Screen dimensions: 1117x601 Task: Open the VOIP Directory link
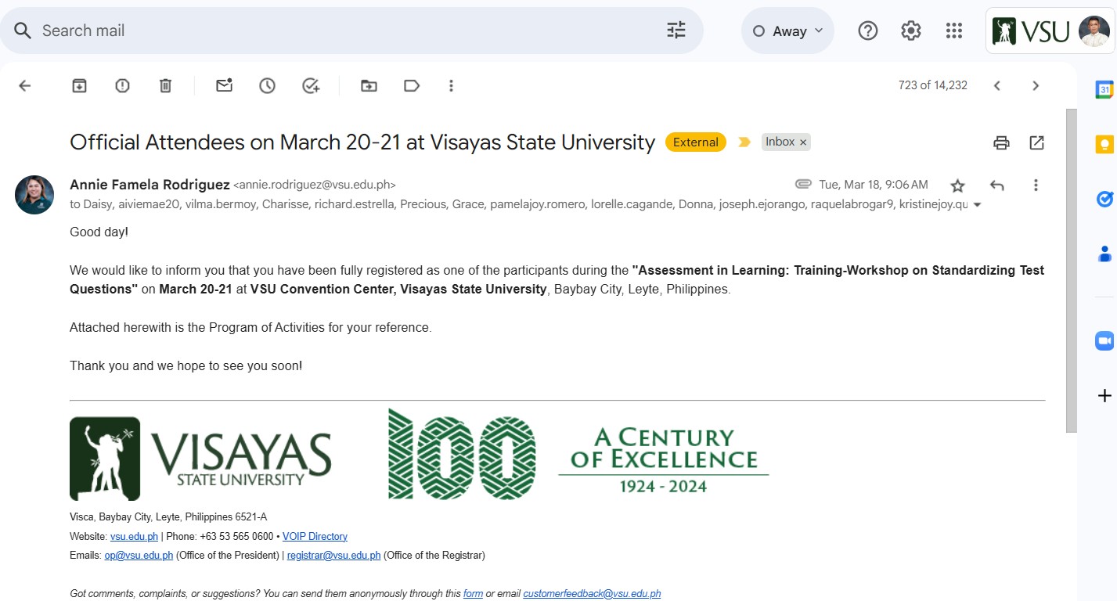(x=315, y=537)
